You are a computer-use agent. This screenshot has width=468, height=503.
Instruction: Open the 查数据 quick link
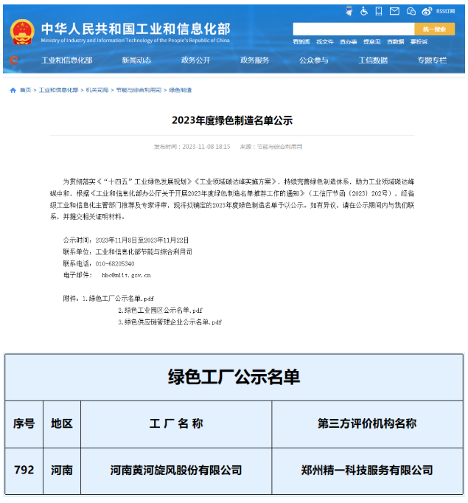coord(395,42)
